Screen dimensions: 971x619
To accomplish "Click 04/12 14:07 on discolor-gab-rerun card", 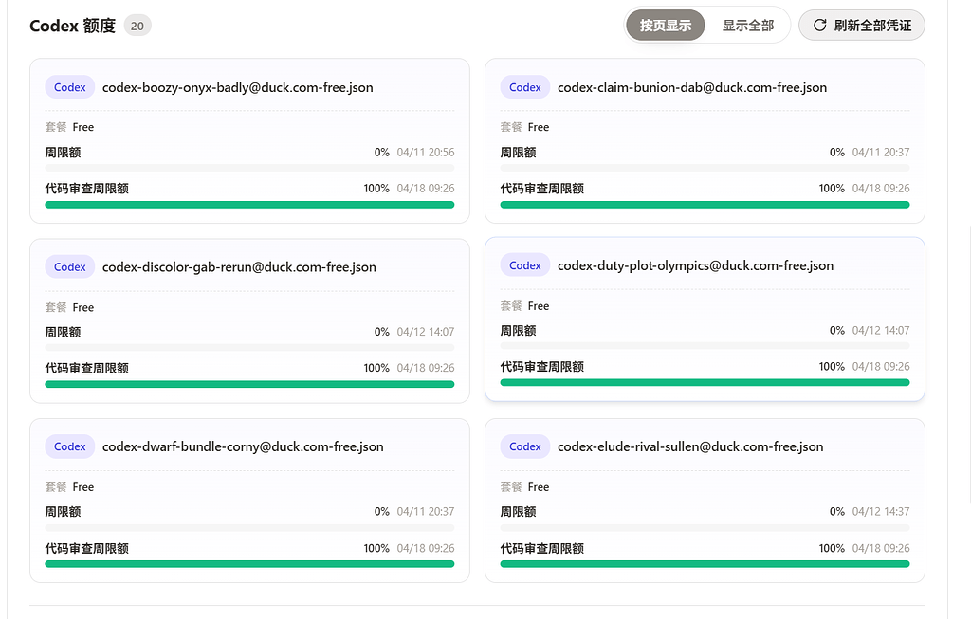I will click(x=426, y=332).
